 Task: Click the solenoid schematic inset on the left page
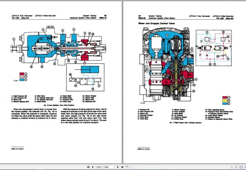click(x=85, y=77)
